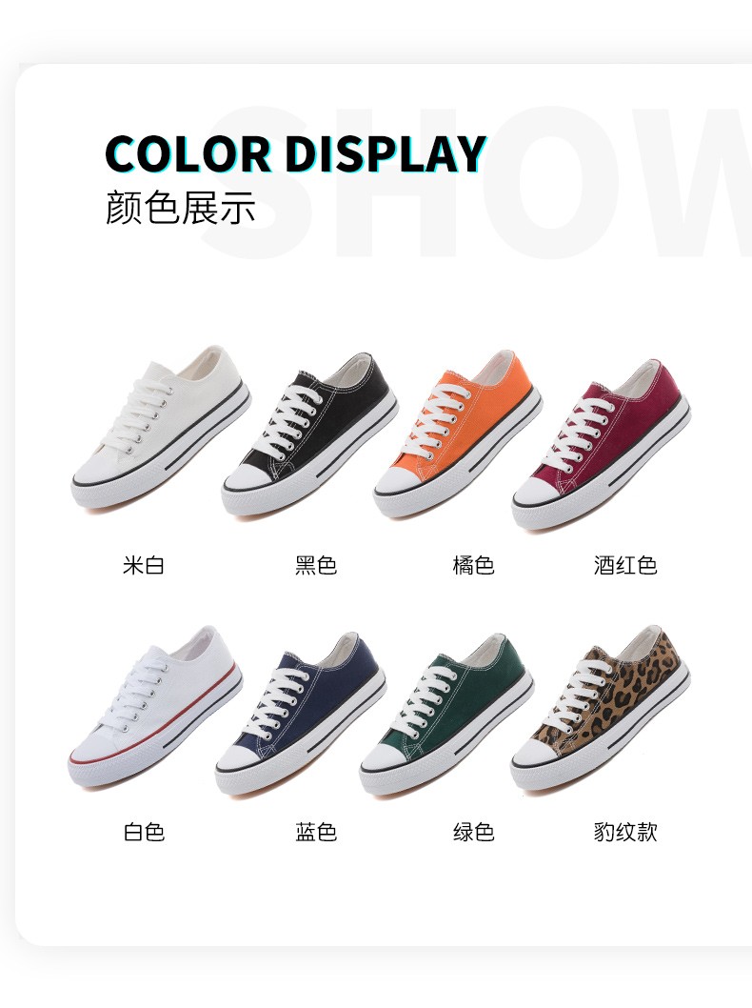Select the white sneaker with red stripe
Screen dimensions: 752x1008
pos(155,707)
